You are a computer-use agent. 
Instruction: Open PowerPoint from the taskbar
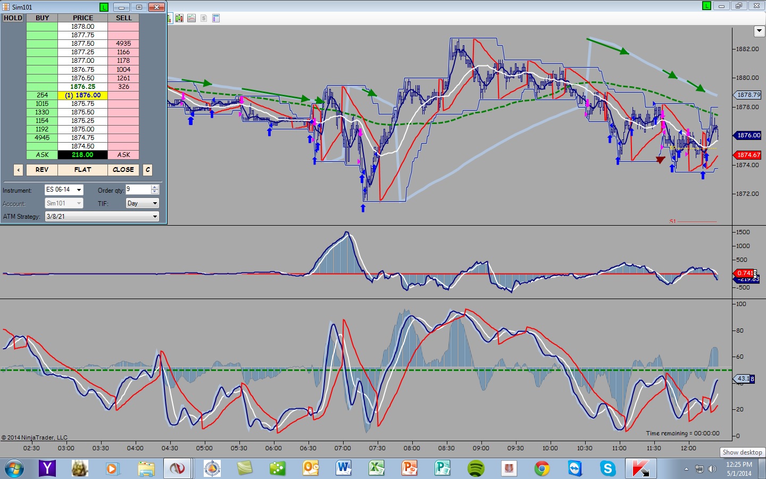[x=410, y=468]
